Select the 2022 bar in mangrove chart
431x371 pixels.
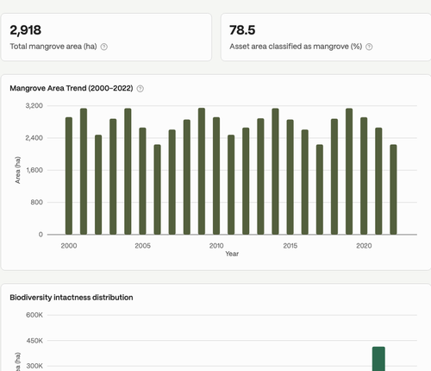point(393,190)
